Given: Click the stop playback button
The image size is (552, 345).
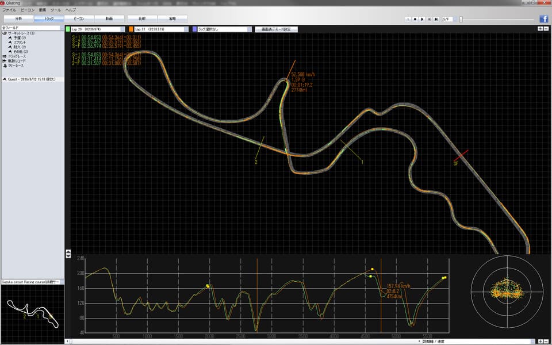Looking at the screenshot, I should tap(415, 20).
